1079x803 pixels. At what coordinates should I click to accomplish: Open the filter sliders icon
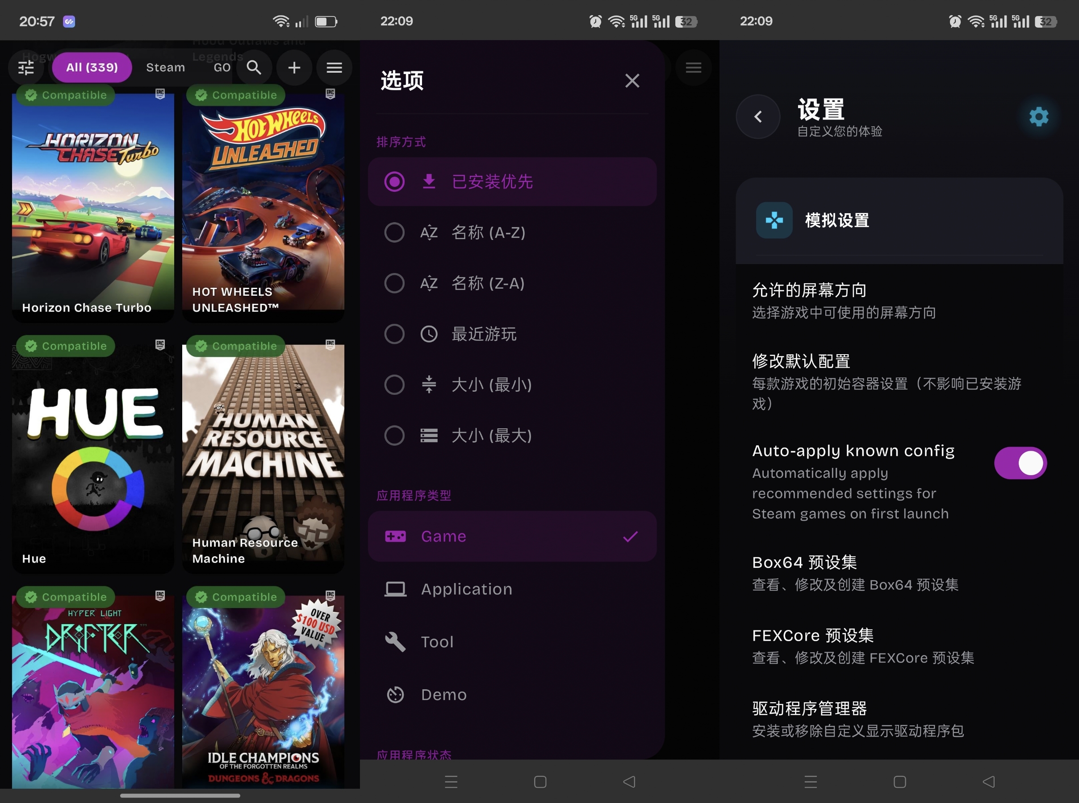tap(26, 67)
